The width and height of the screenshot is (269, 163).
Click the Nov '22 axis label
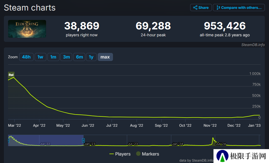[210, 126]
